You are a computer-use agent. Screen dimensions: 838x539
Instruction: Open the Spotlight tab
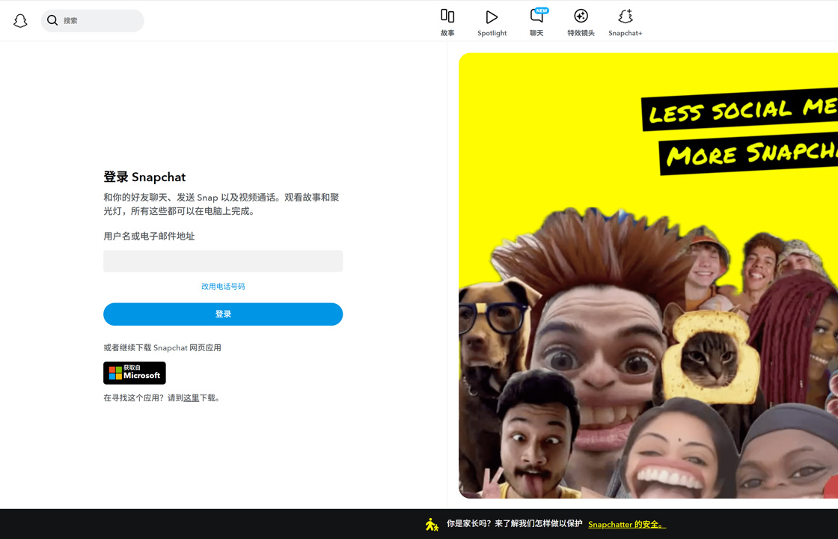(492, 22)
